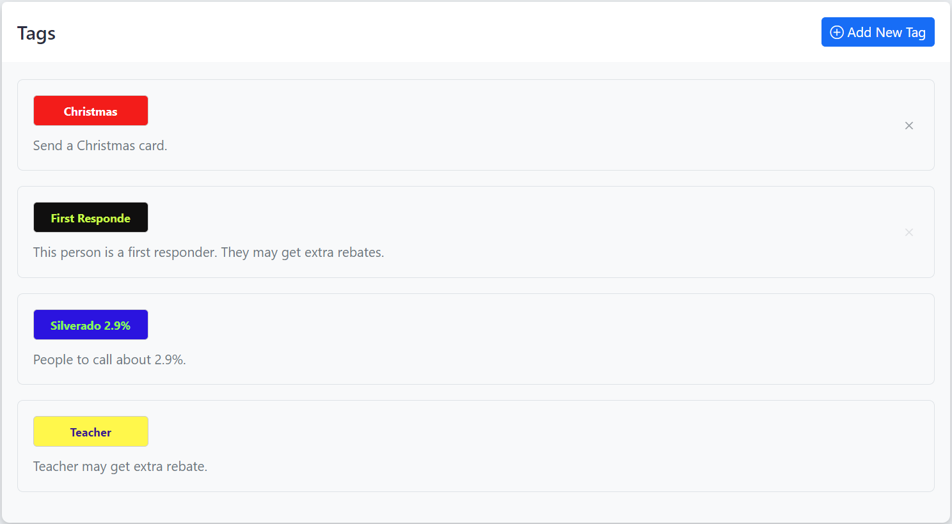Select the Christmas tag card's empty area

[512, 125]
